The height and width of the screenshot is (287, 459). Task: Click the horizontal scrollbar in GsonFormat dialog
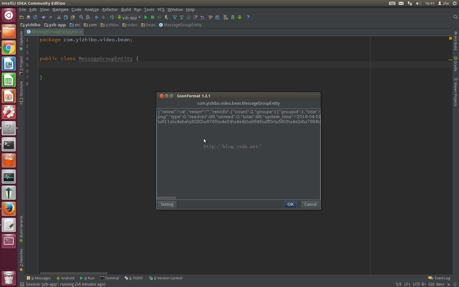[166, 198]
